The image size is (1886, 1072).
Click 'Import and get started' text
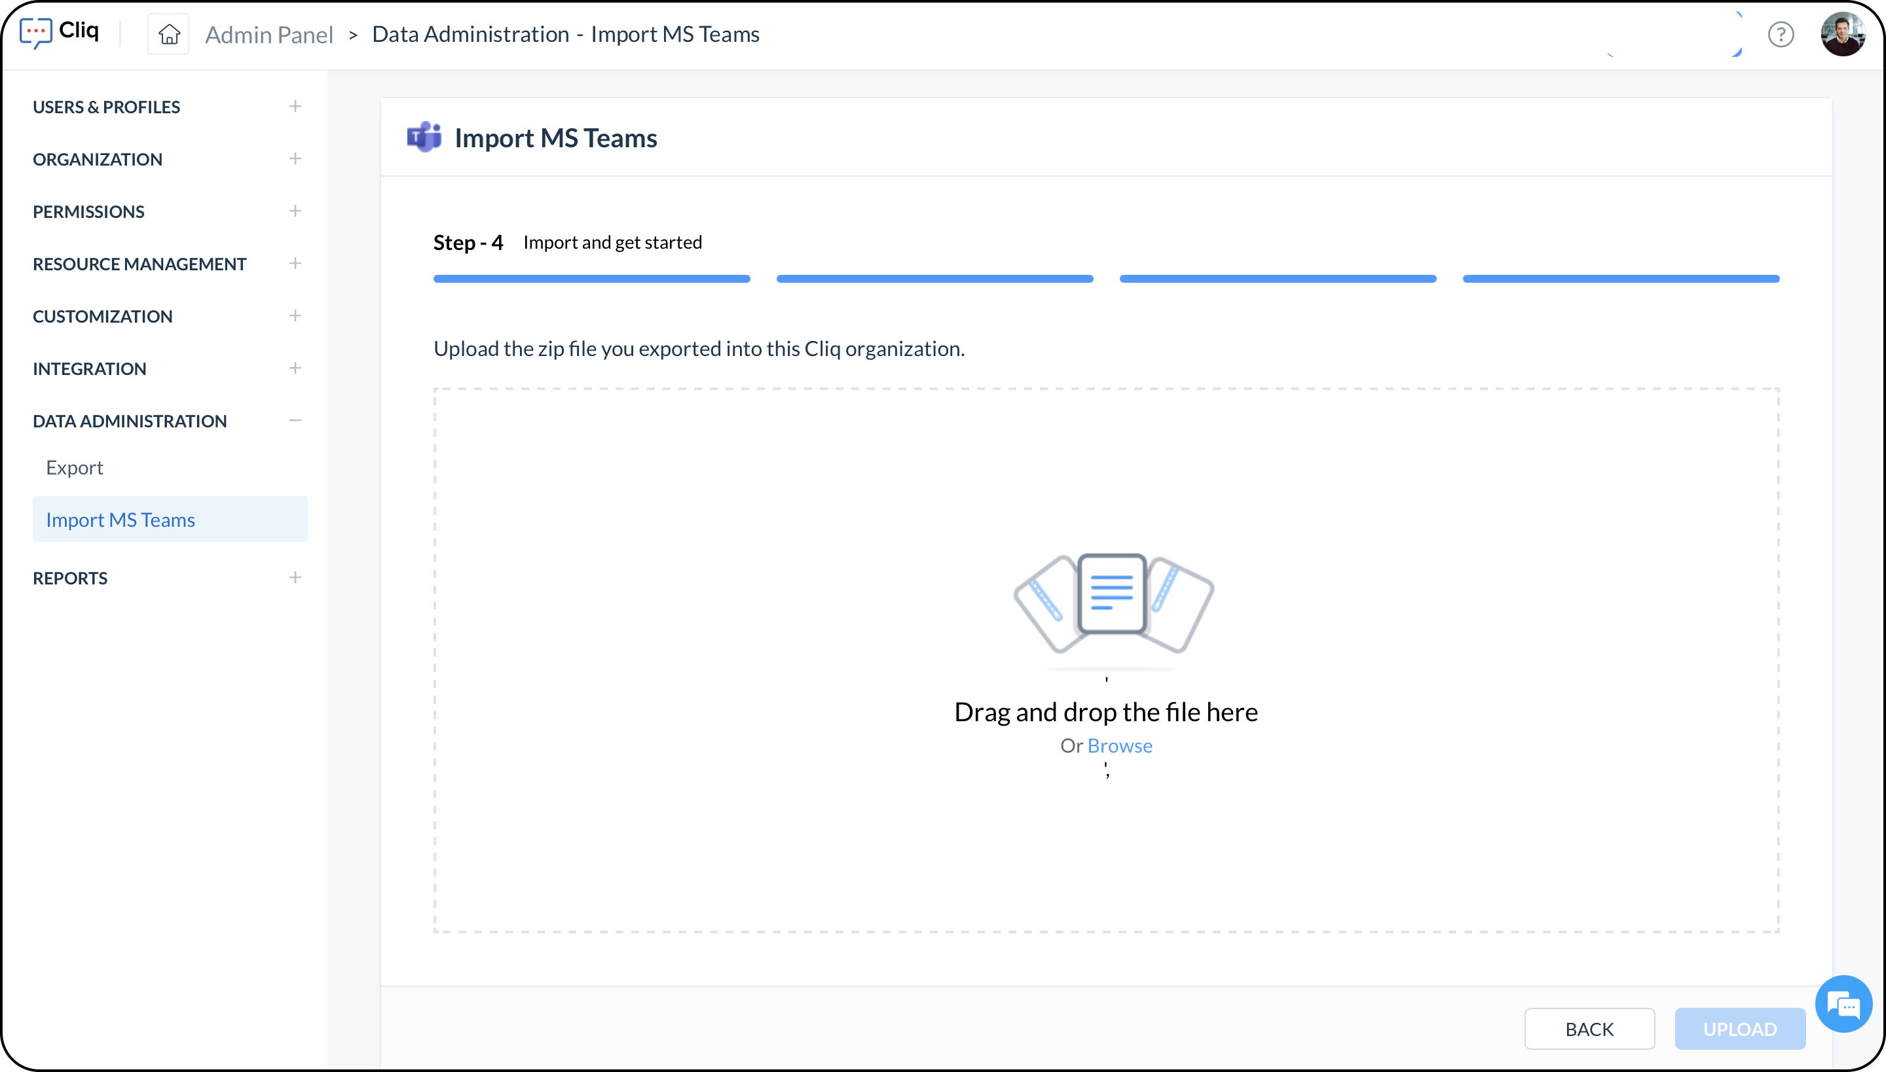point(612,242)
